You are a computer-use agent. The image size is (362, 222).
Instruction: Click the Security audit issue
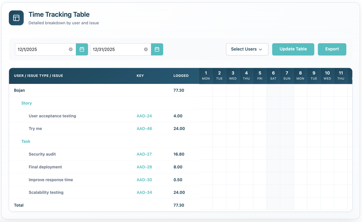point(42,154)
